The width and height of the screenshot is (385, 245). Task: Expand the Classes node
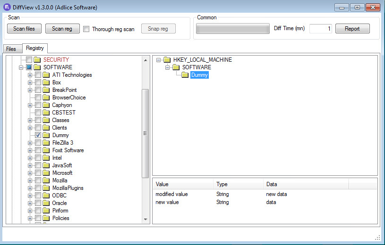(30, 120)
